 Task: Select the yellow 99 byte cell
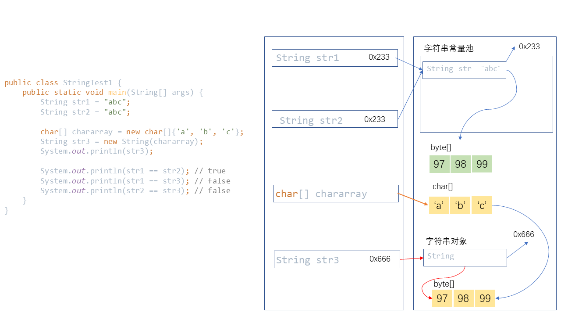(485, 298)
